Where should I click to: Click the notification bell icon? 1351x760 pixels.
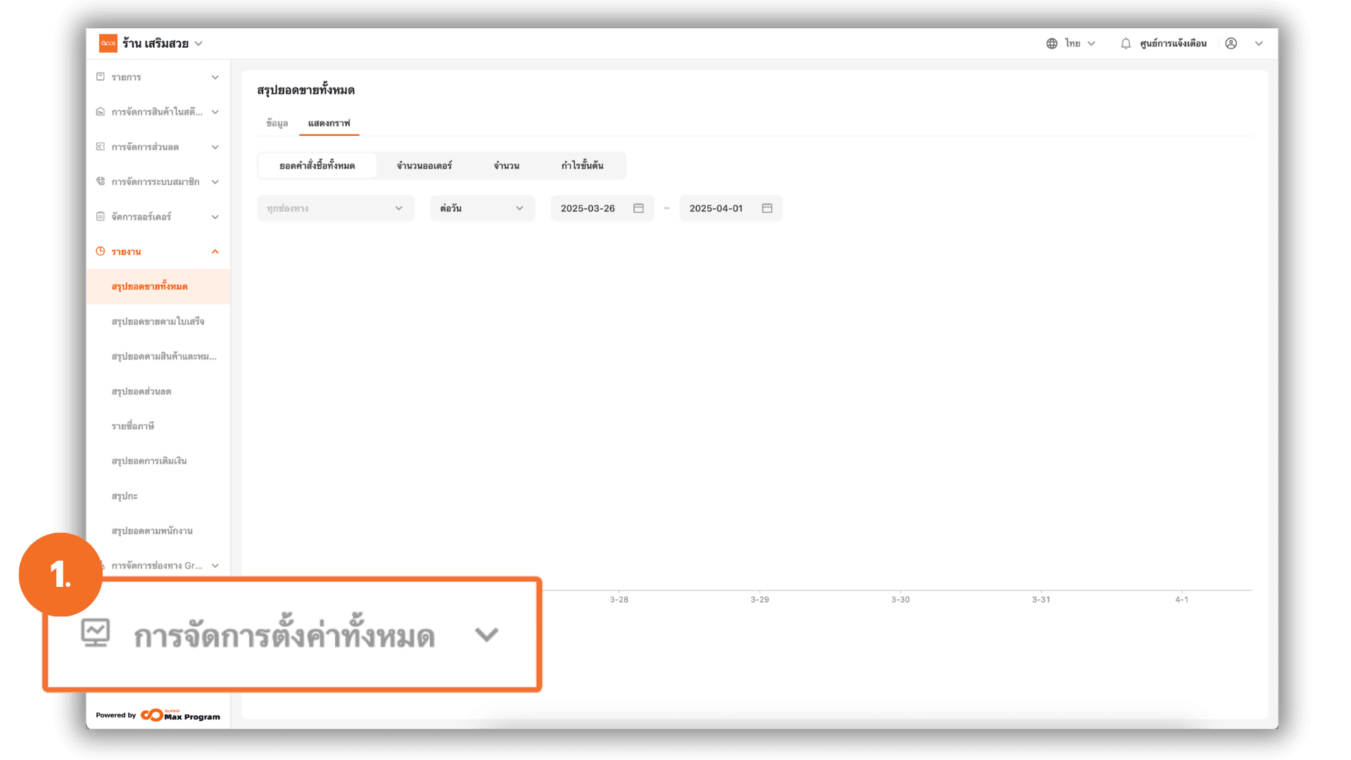1126,44
